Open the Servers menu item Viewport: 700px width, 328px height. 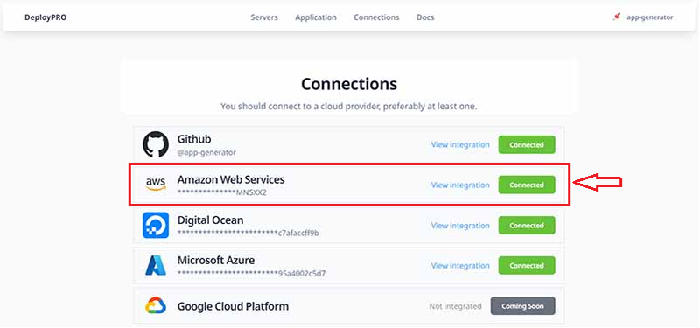(264, 17)
